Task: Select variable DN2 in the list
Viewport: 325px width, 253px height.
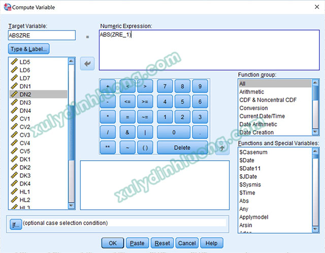Action: (x=39, y=94)
